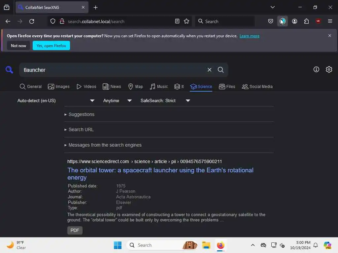Open the Firefox application menu
The height and width of the screenshot is (253, 338).
(x=330, y=21)
